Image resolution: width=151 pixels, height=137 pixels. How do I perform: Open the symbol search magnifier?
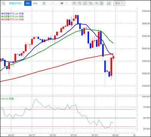pos(3,3)
